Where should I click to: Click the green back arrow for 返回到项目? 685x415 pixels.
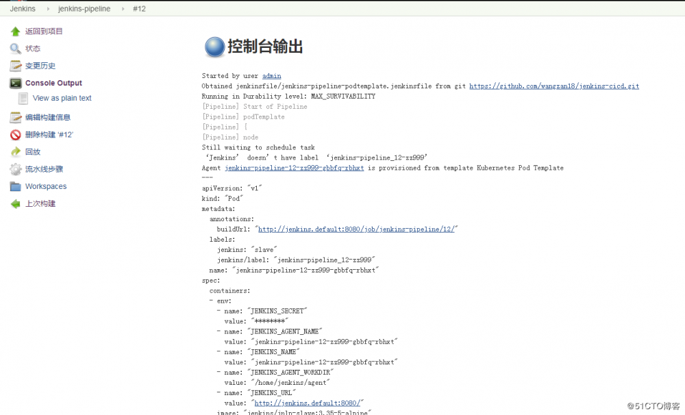pyautogui.click(x=16, y=31)
